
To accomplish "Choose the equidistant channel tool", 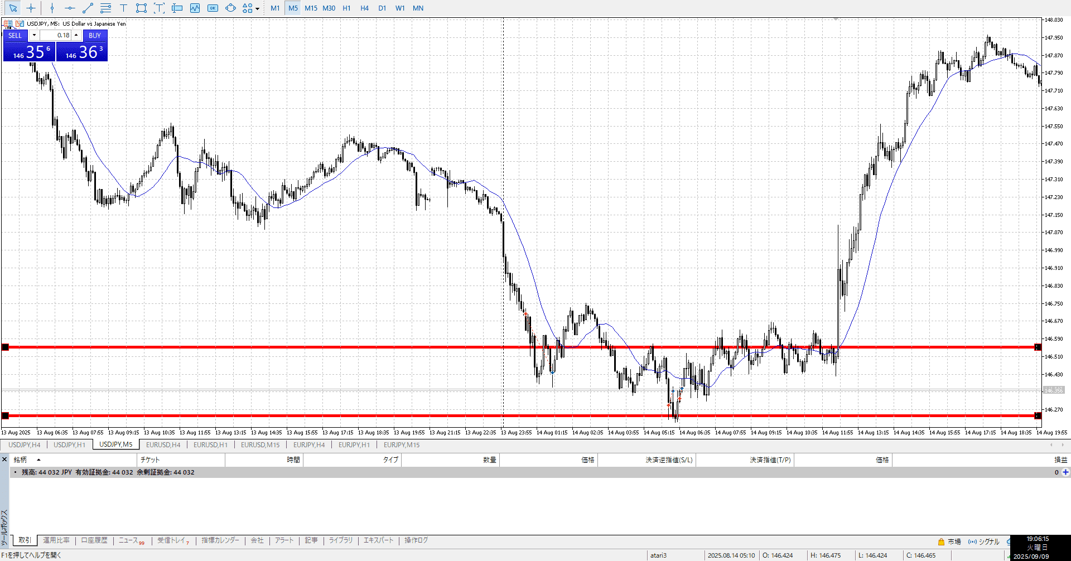I will pos(105,8).
